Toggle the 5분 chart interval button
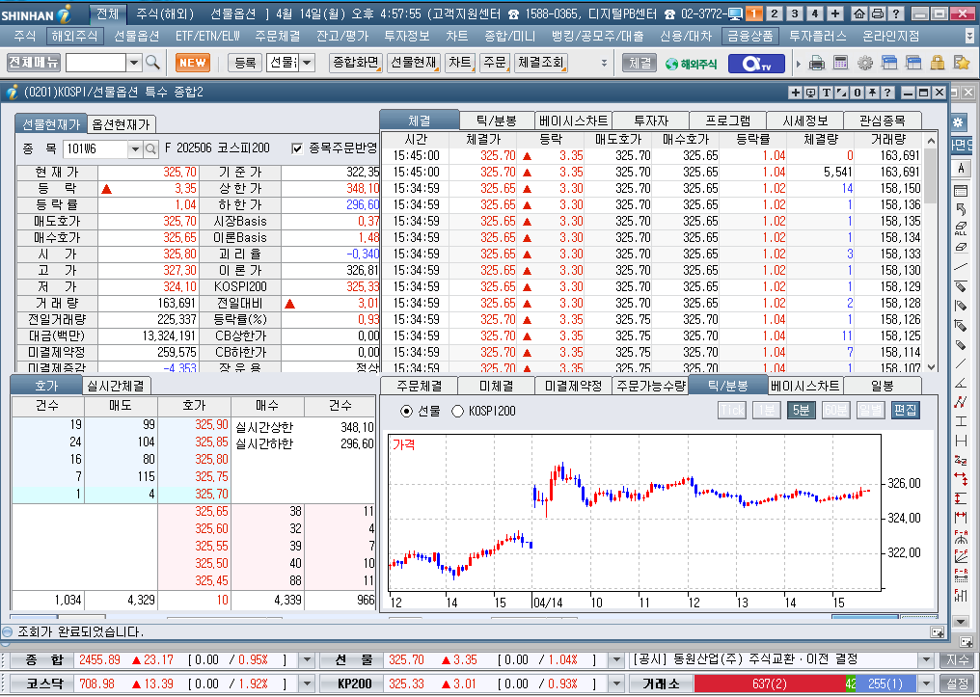The height and width of the screenshot is (697, 980). [801, 411]
